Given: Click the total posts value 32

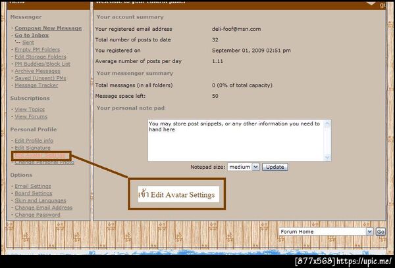Looking at the screenshot, I should coord(215,39).
